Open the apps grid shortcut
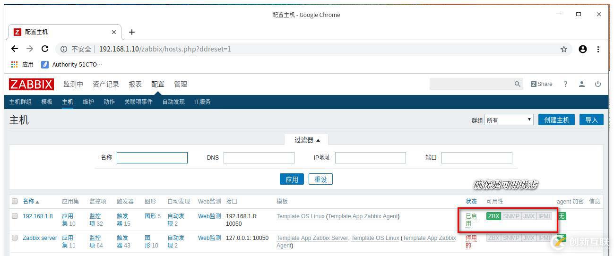The height and width of the screenshot is (256, 614). point(22,64)
